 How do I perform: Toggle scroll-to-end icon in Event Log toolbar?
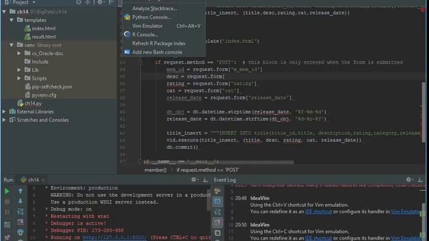point(217,222)
